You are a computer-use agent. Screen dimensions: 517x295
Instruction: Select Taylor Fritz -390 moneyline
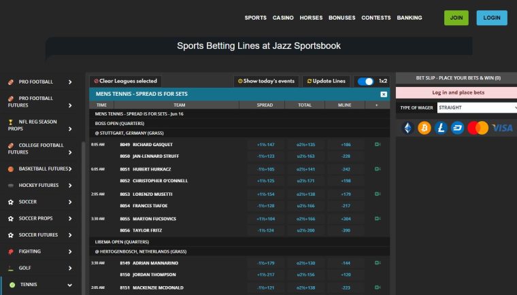346,230
